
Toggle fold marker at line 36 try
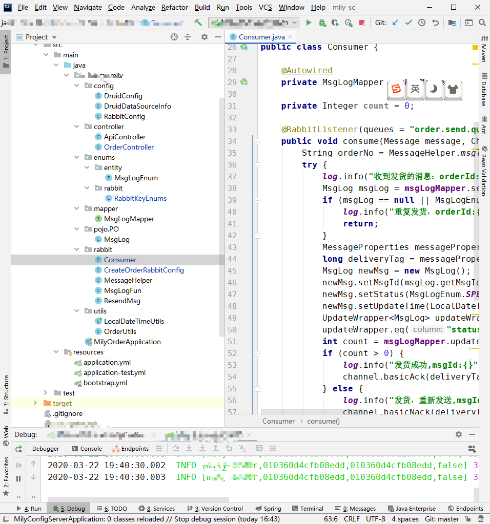click(x=257, y=165)
